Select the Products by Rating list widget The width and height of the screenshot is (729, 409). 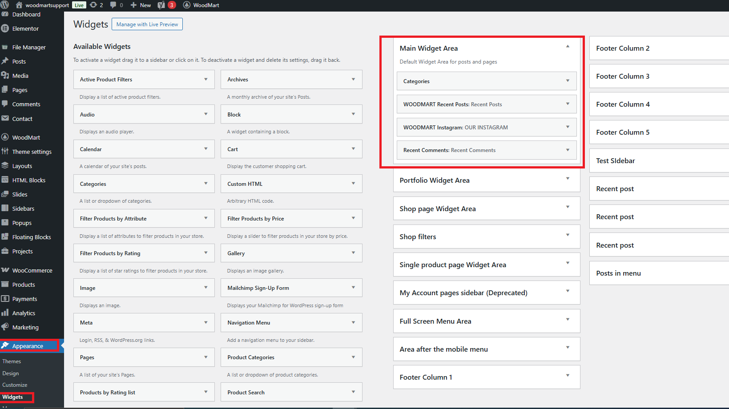point(144,392)
